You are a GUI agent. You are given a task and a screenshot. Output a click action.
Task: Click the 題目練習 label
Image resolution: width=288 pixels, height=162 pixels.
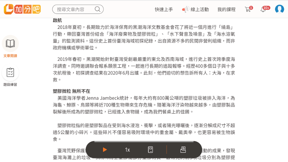[x=10, y=85]
